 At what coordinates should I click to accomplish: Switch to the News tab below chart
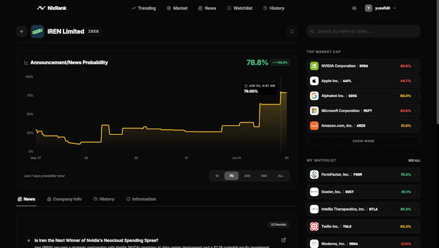pos(26,199)
